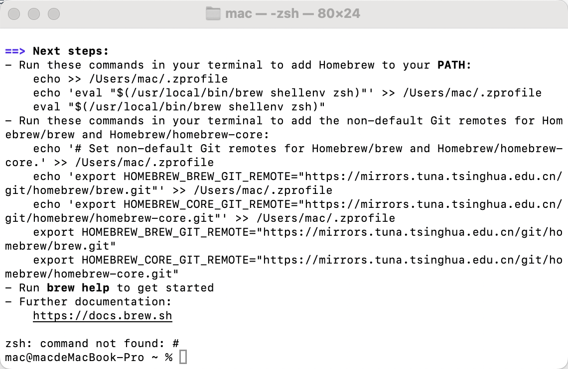568x369 pixels.
Task: Click the "echo '# Set non-default Git remotes" line
Action: 199,149
